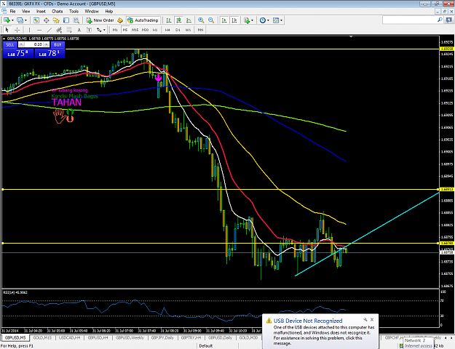Open the View menu
This screenshot has width=455, height=349.
(25, 12)
